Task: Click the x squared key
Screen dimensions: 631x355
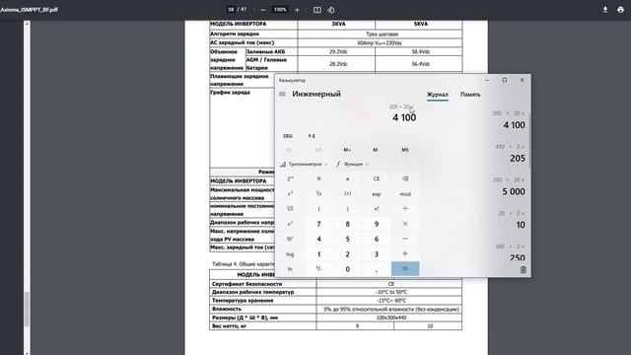Action: tap(290, 193)
